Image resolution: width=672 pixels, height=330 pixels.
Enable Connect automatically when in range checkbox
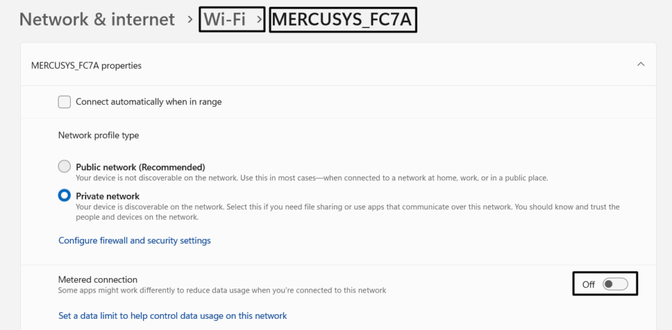(x=64, y=102)
